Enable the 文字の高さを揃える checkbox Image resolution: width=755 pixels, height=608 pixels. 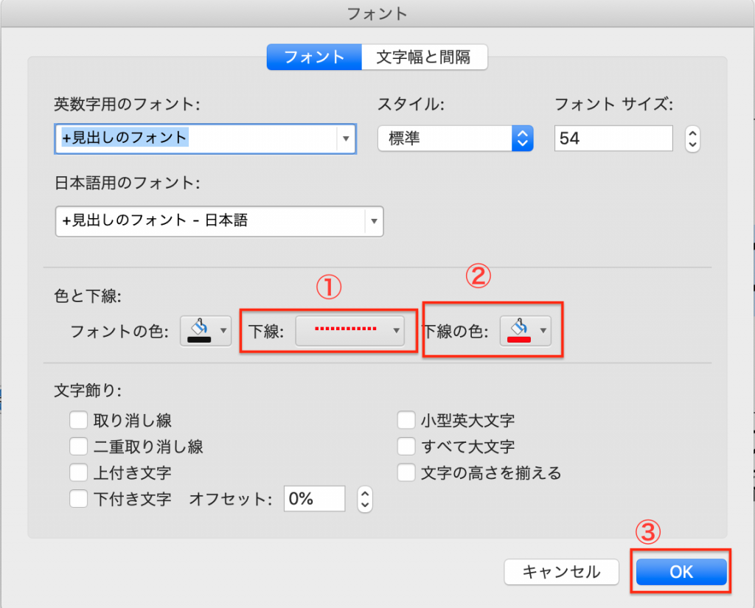pos(406,472)
